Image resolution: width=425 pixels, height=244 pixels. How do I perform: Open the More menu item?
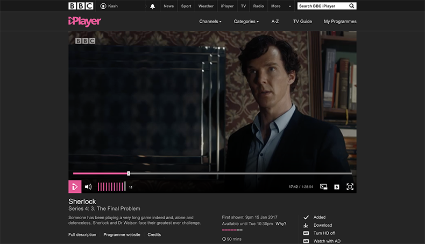(x=276, y=6)
